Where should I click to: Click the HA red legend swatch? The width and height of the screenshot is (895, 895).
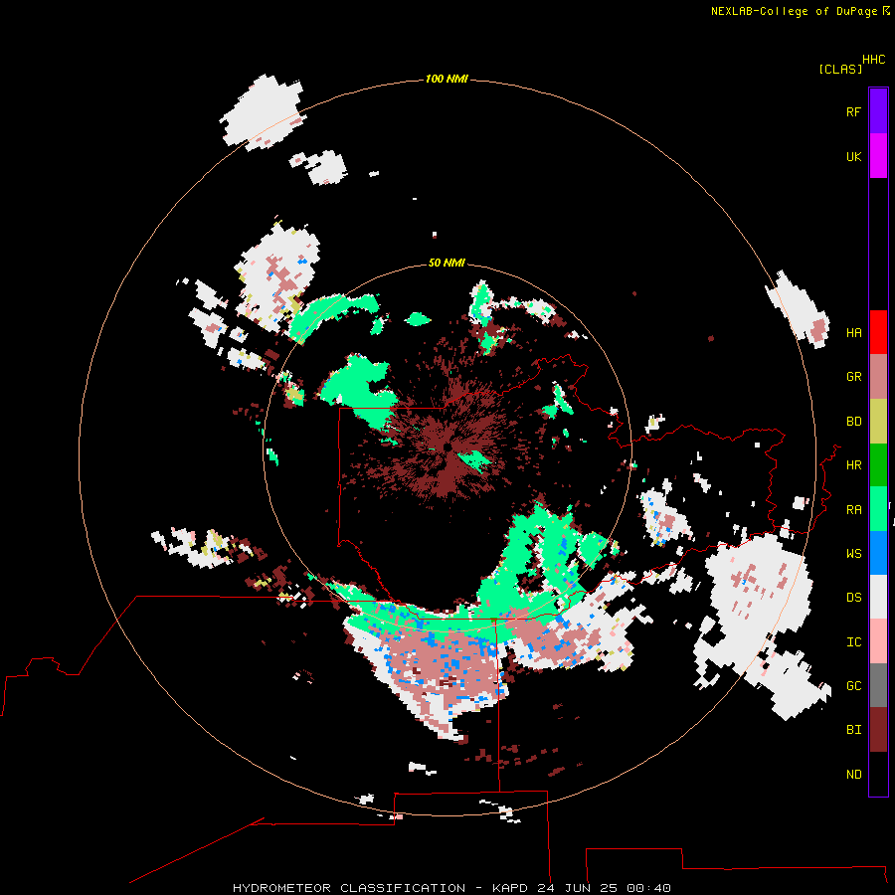pos(878,332)
